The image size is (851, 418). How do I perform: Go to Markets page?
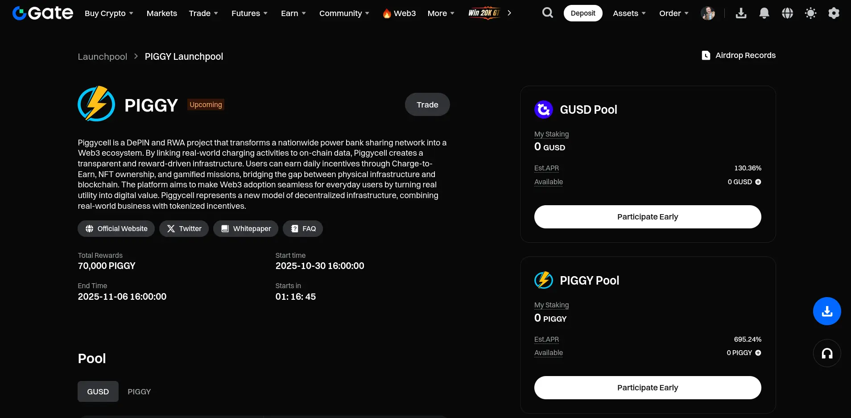162,13
